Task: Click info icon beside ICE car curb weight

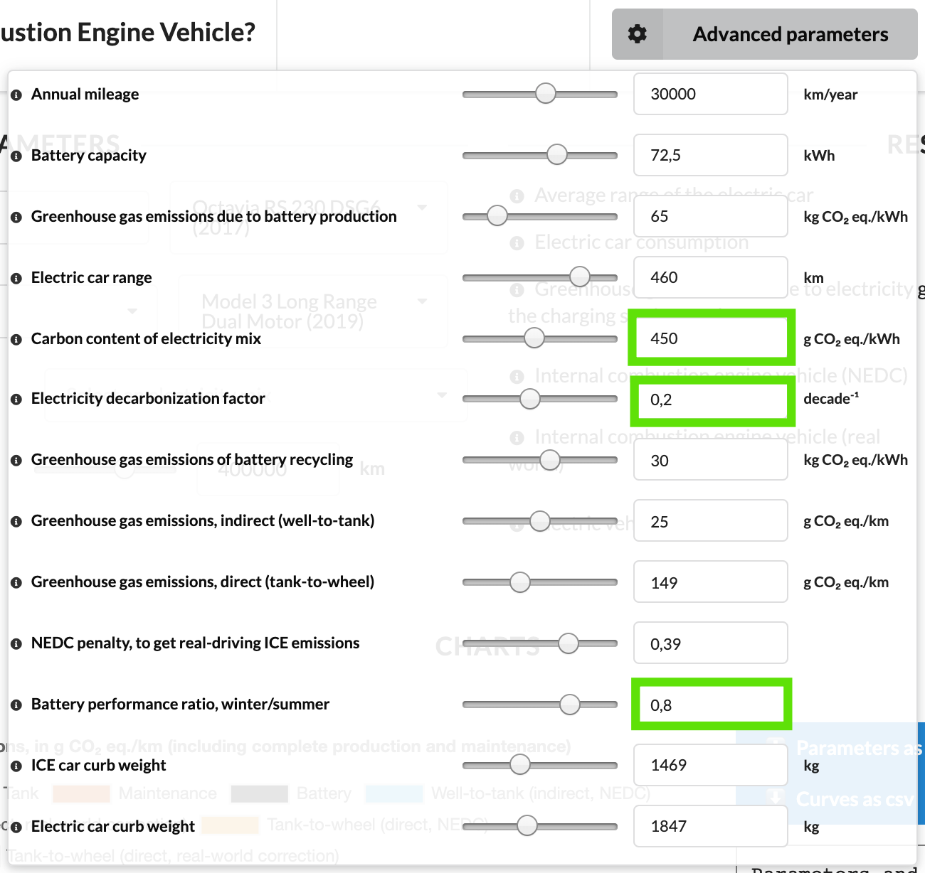Action: [x=16, y=766]
